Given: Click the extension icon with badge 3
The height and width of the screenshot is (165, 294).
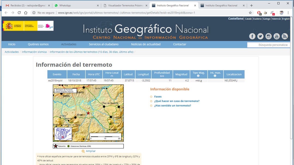Looking at the screenshot, I should (272, 13).
